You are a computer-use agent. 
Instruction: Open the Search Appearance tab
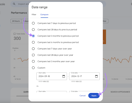[x=120, y=92]
